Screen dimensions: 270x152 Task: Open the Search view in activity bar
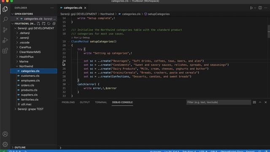pos(5,19)
